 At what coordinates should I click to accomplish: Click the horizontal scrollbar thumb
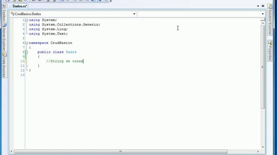tap(121, 152)
